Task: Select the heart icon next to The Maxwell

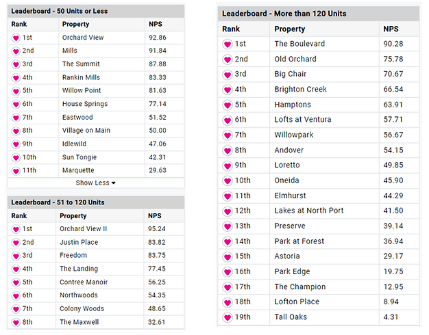Action: click(16, 323)
